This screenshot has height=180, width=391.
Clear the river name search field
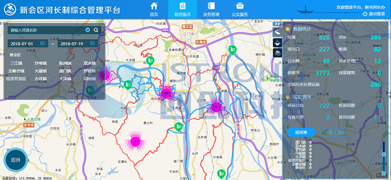[87, 30]
